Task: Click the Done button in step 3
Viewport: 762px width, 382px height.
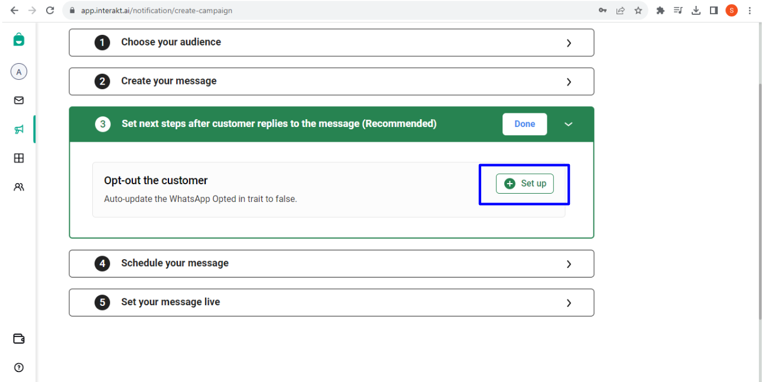Action: coord(525,124)
